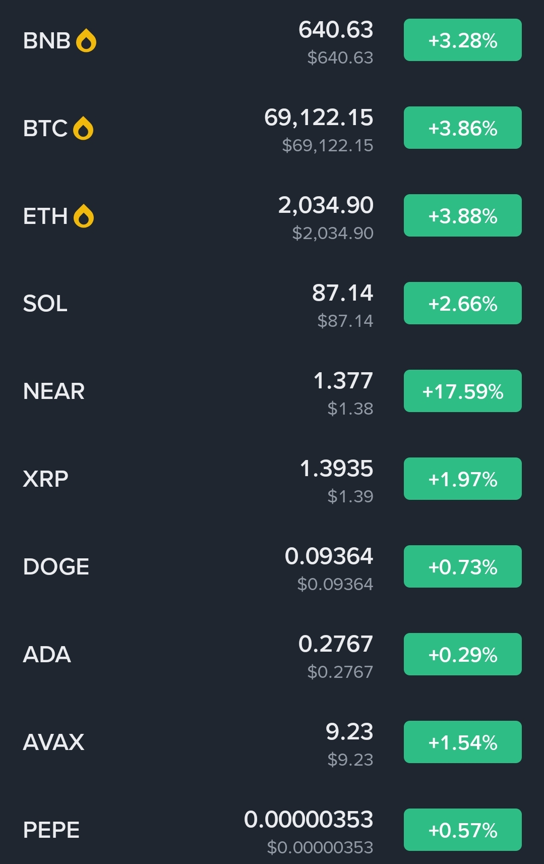This screenshot has width=544, height=864.
Task: Tap the PEPE price 0.00000353
Action: (309, 820)
